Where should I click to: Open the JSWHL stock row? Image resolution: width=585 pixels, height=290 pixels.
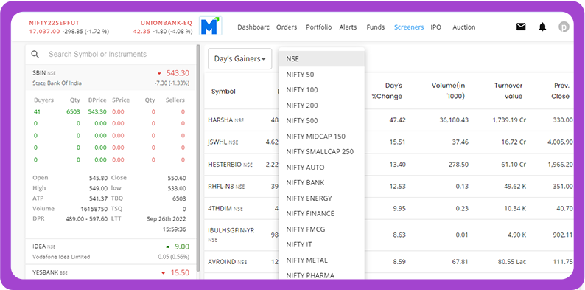click(x=389, y=142)
